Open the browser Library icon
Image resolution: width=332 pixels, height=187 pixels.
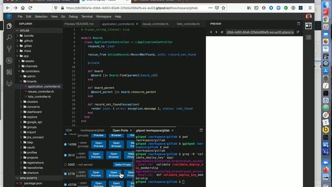click(249, 8)
